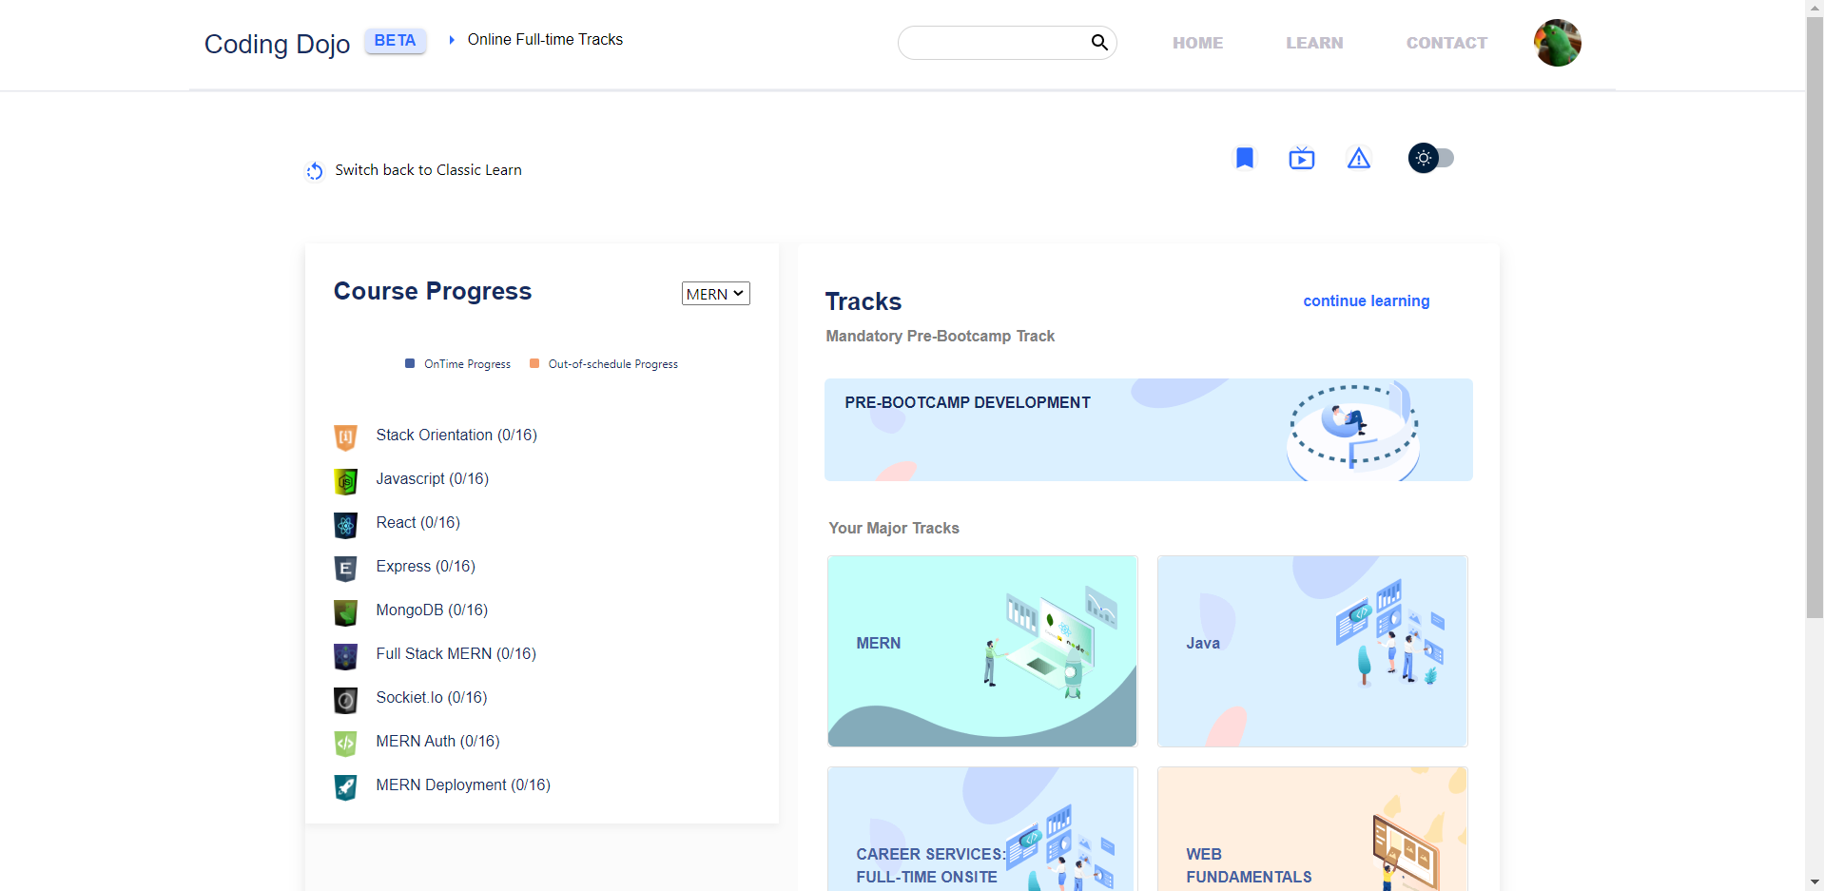Open Career Services Full-Time Onsite card

pos(982,828)
